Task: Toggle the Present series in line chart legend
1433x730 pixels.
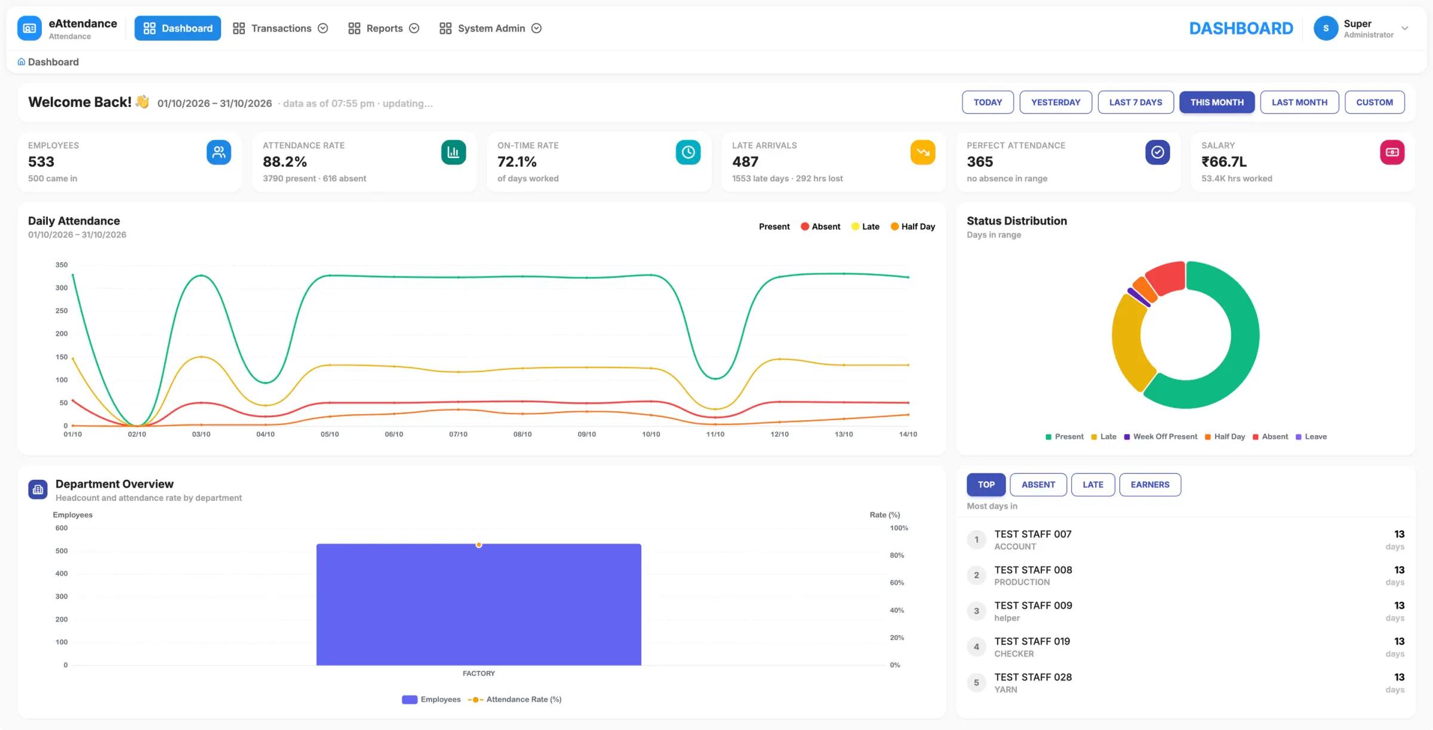Action: [x=774, y=226]
